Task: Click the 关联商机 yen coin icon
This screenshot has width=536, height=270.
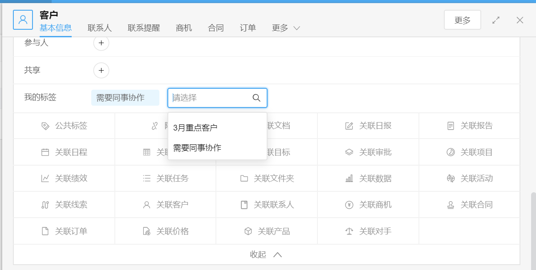Action: pyautogui.click(x=349, y=205)
